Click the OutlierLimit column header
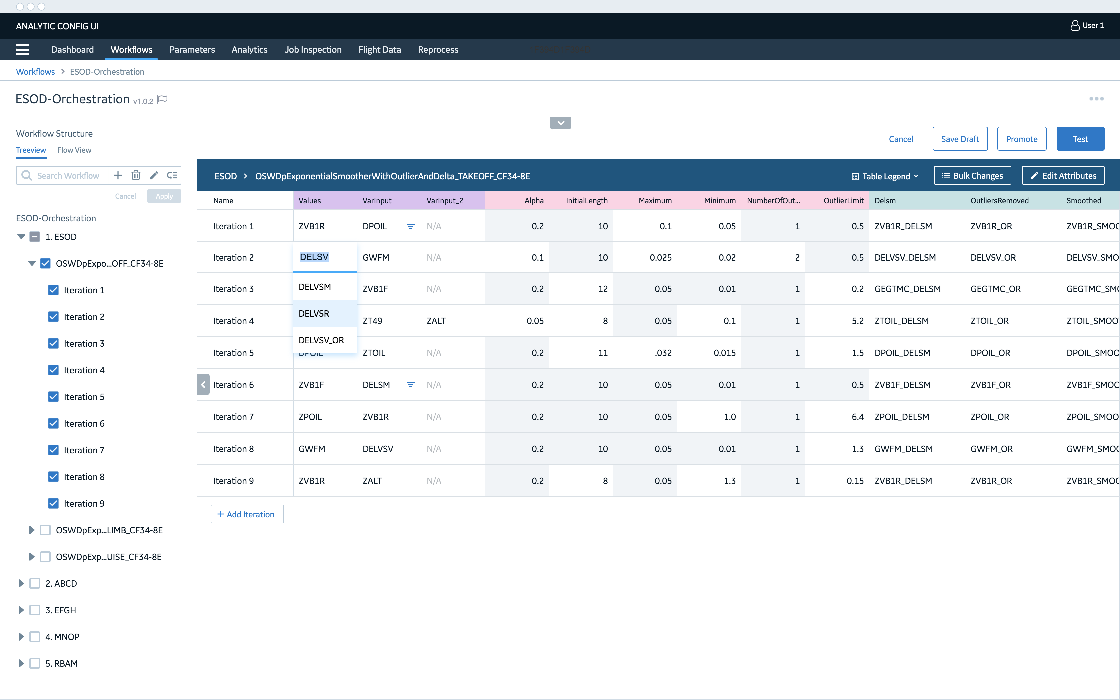This screenshot has height=700, width=1120. 843,200
